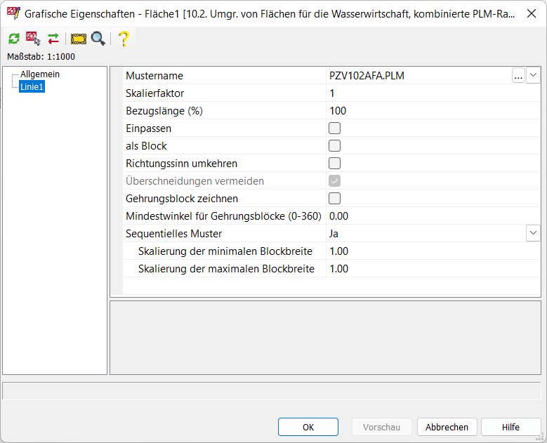The width and height of the screenshot is (547, 443).
Task: Select the 'Linie1' tree node
Action: coord(32,86)
